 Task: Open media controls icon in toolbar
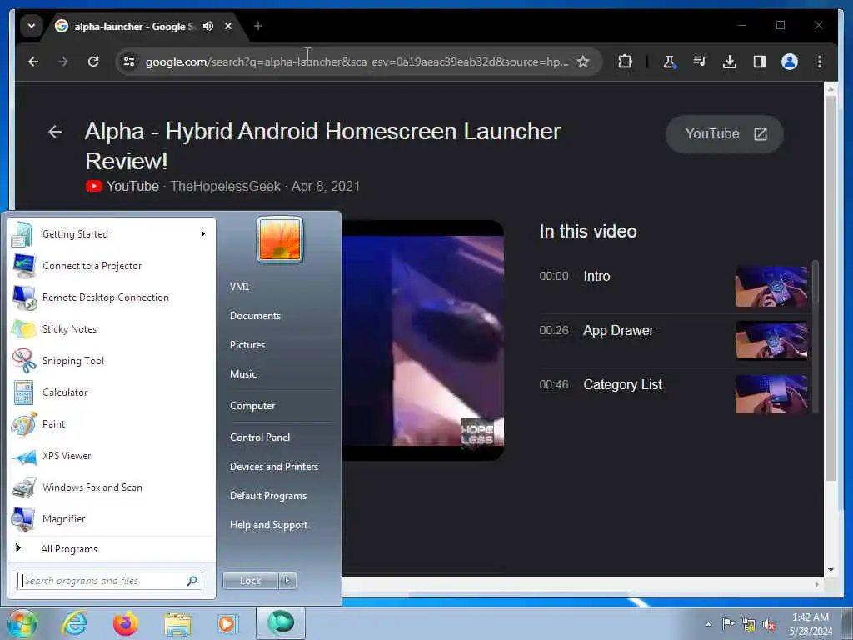700,62
